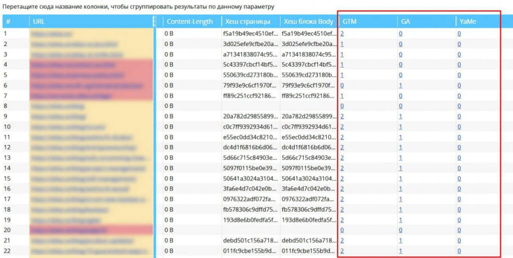Open the YaMe value link in row 11

click(x=459, y=137)
